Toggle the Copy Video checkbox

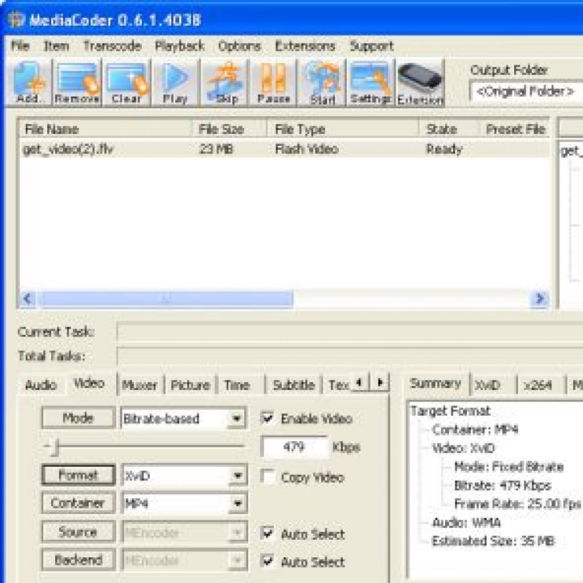coord(268,477)
